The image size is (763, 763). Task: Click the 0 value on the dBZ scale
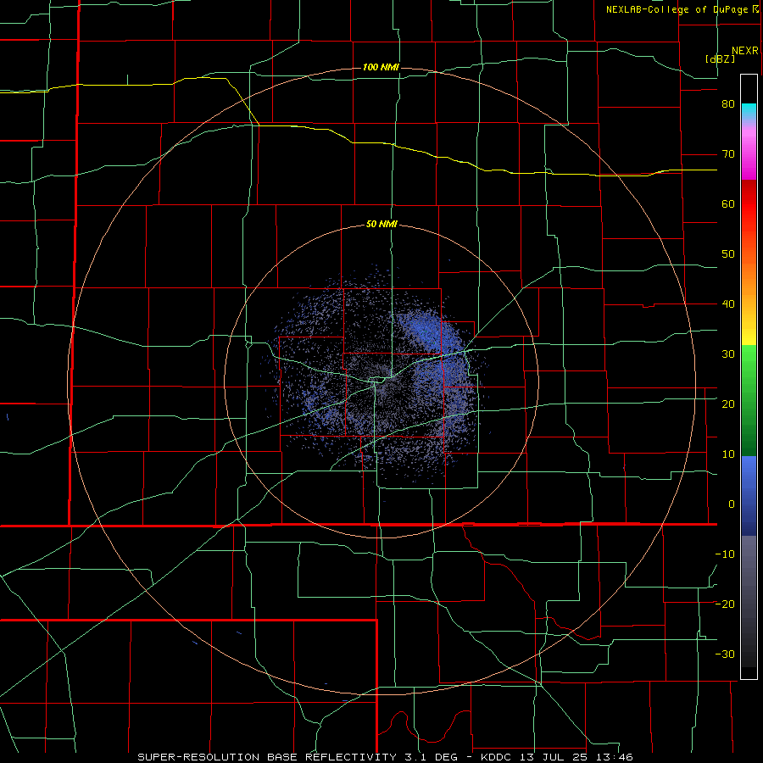tap(732, 504)
